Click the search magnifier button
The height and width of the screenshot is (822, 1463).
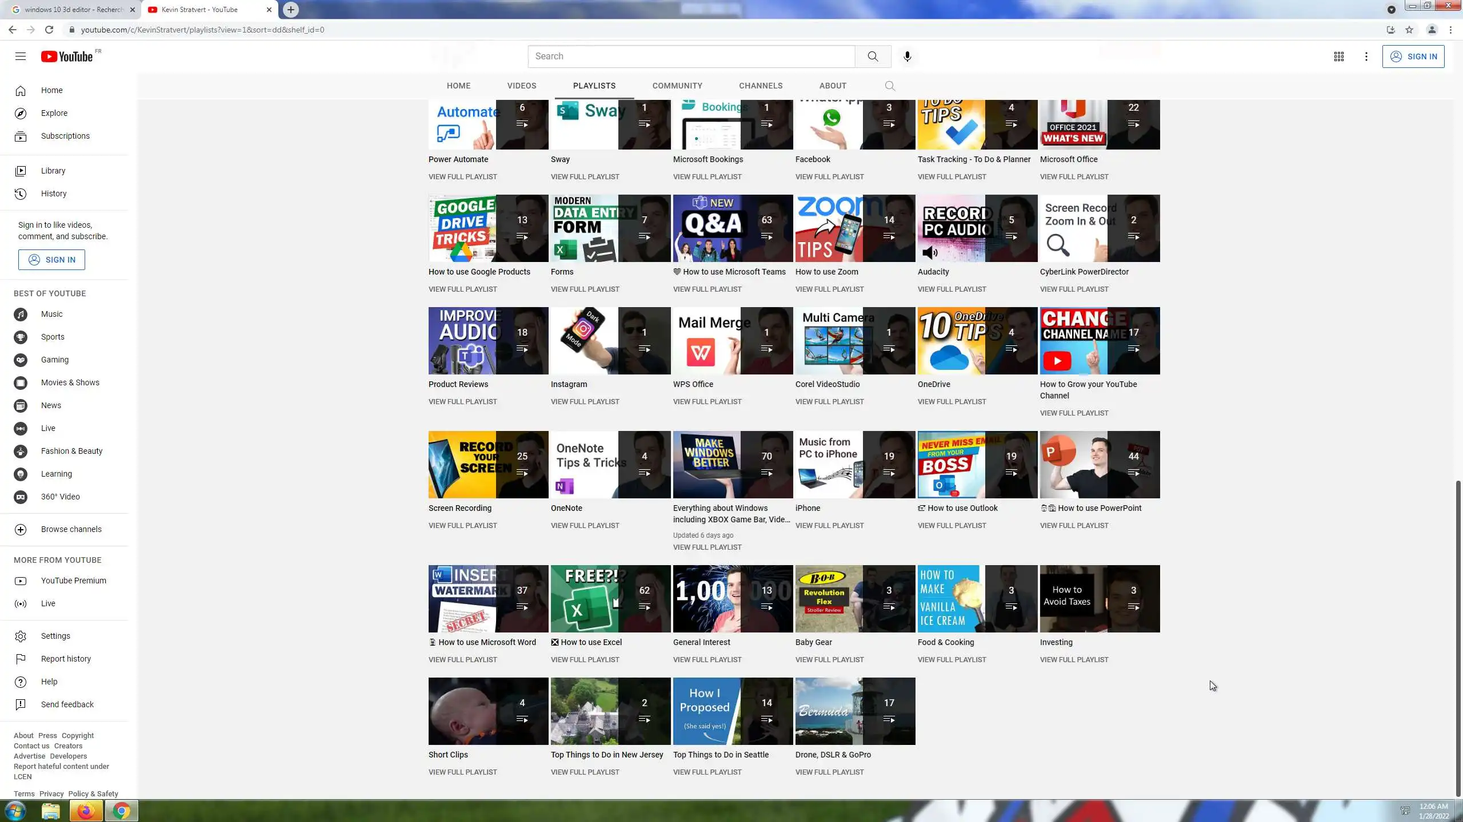click(873, 56)
